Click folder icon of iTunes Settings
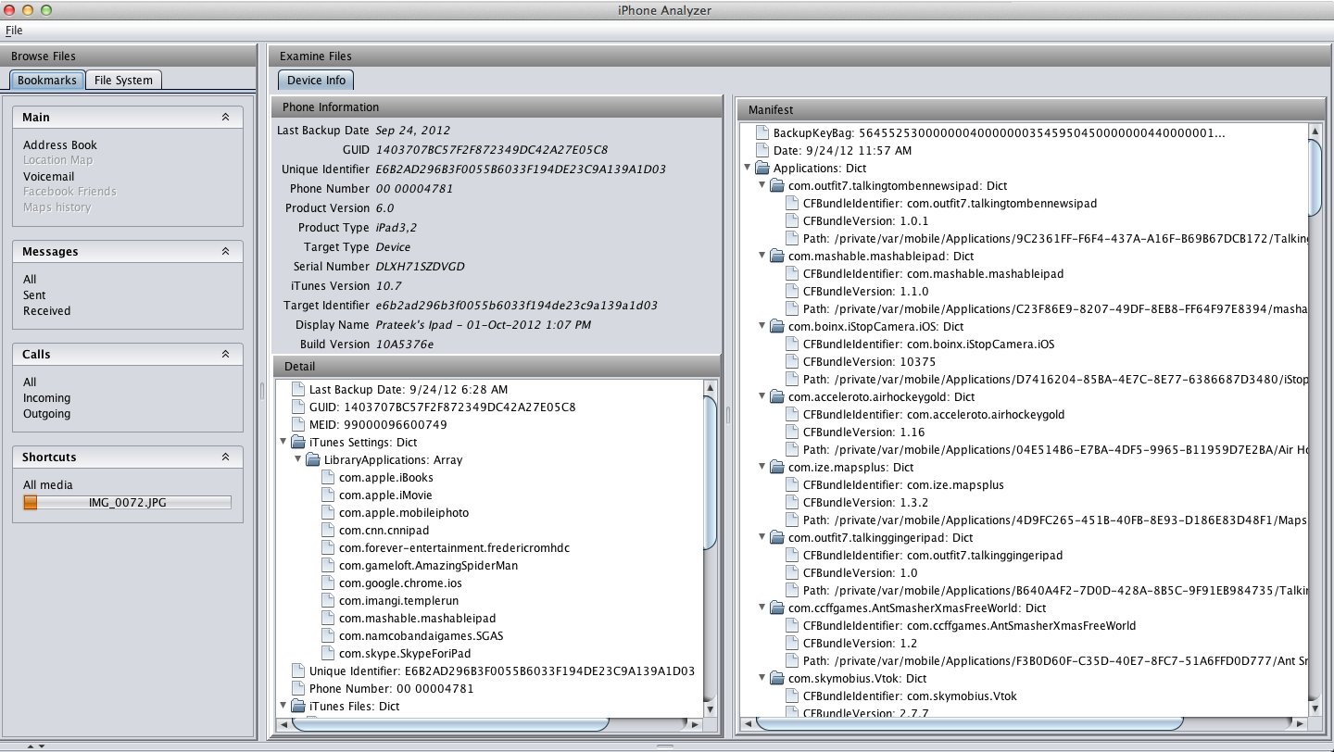1334x752 pixels. pyautogui.click(x=298, y=443)
